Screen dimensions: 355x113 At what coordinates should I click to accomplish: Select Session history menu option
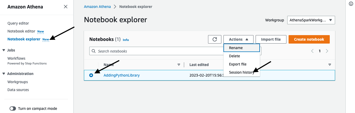coord(241,72)
